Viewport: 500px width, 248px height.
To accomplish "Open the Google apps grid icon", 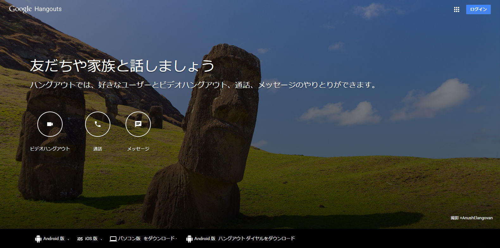I will pyautogui.click(x=456, y=9).
